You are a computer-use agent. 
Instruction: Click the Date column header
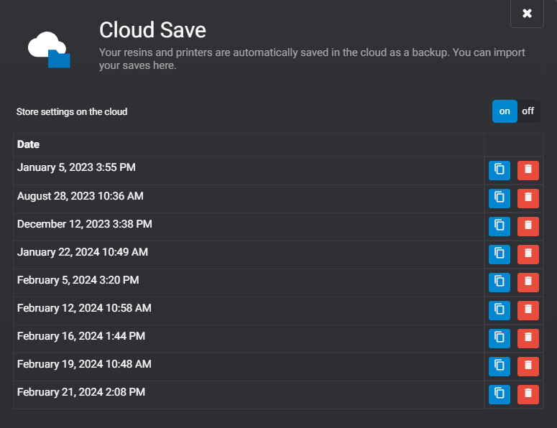[x=29, y=144]
